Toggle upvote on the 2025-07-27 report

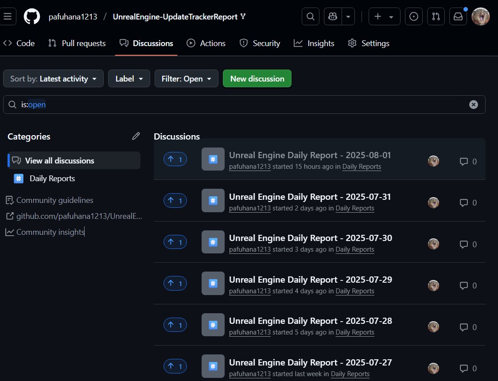pos(175,366)
